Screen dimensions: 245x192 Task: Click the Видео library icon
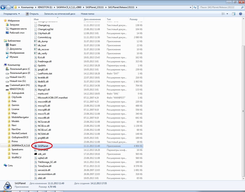tap(7, 45)
